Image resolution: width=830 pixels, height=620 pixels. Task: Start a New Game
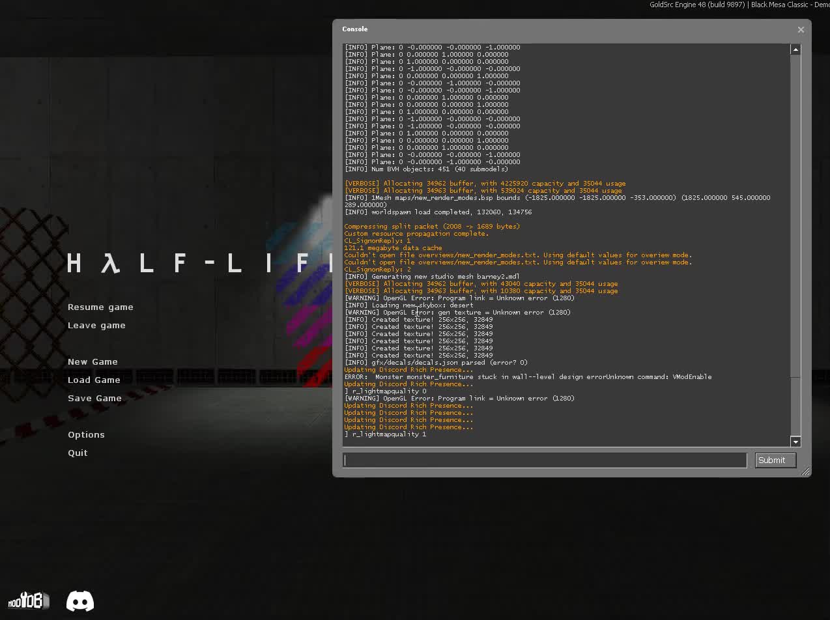click(x=93, y=362)
